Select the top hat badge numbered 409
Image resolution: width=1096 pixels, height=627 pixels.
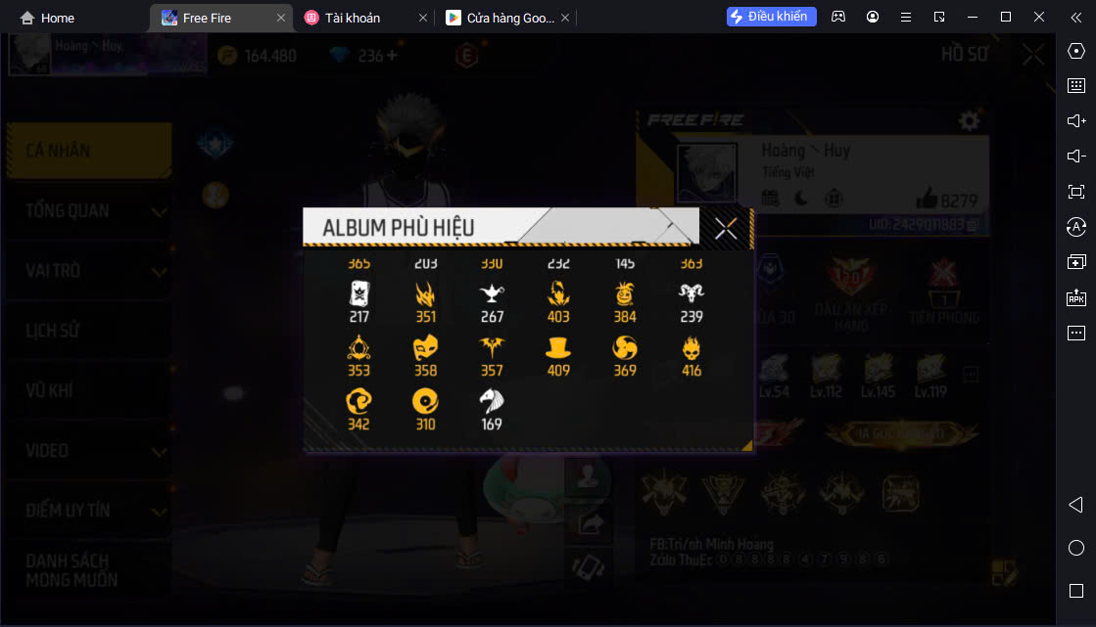[557, 356]
